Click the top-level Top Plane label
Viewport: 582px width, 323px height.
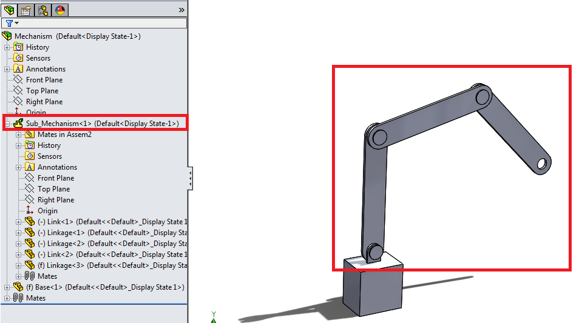coord(42,91)
